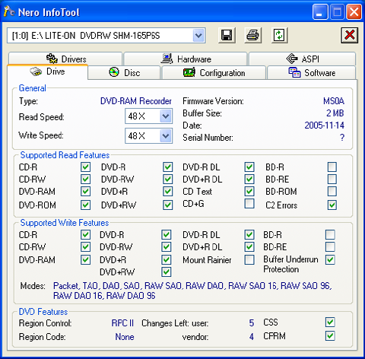Click the gears icon on Drivers tab

(52, 59)
